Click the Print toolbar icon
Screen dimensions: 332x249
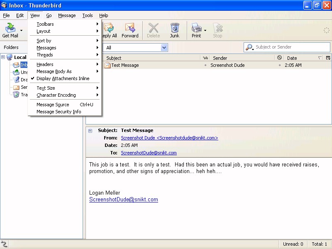pyautogui.click(x=196, y=28)
